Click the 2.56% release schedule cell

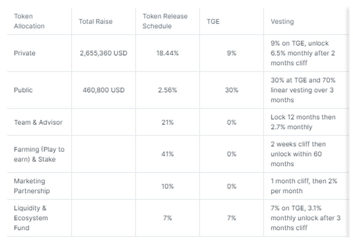(x=167, y=90)
